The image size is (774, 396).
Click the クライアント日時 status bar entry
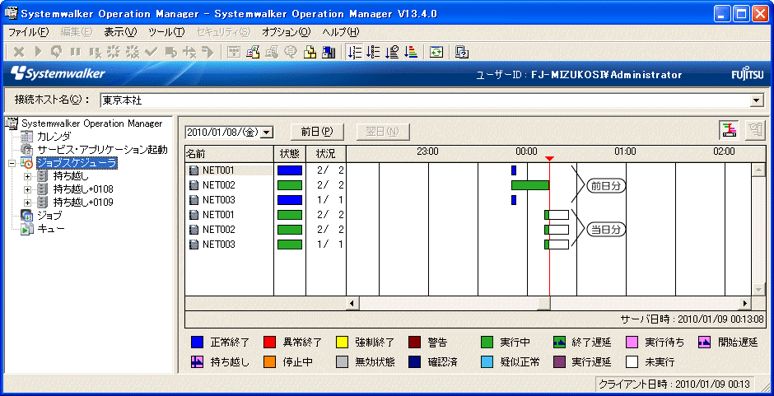coord(674,384)
